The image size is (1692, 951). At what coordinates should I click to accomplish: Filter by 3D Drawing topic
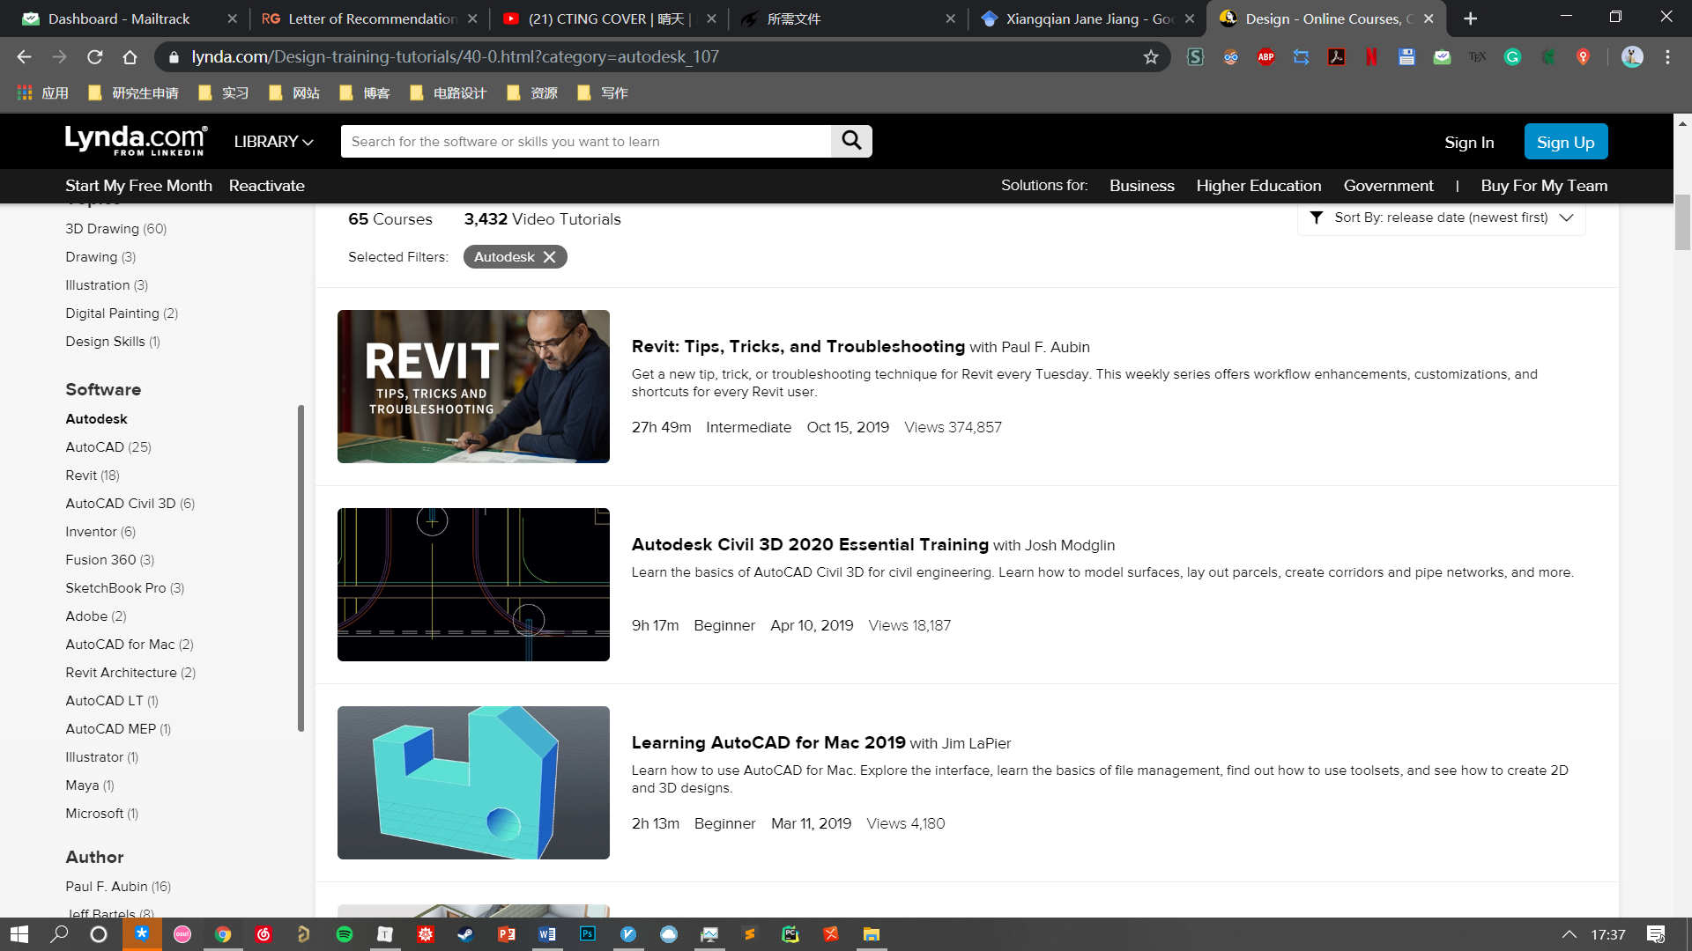(x=115, y=229)
